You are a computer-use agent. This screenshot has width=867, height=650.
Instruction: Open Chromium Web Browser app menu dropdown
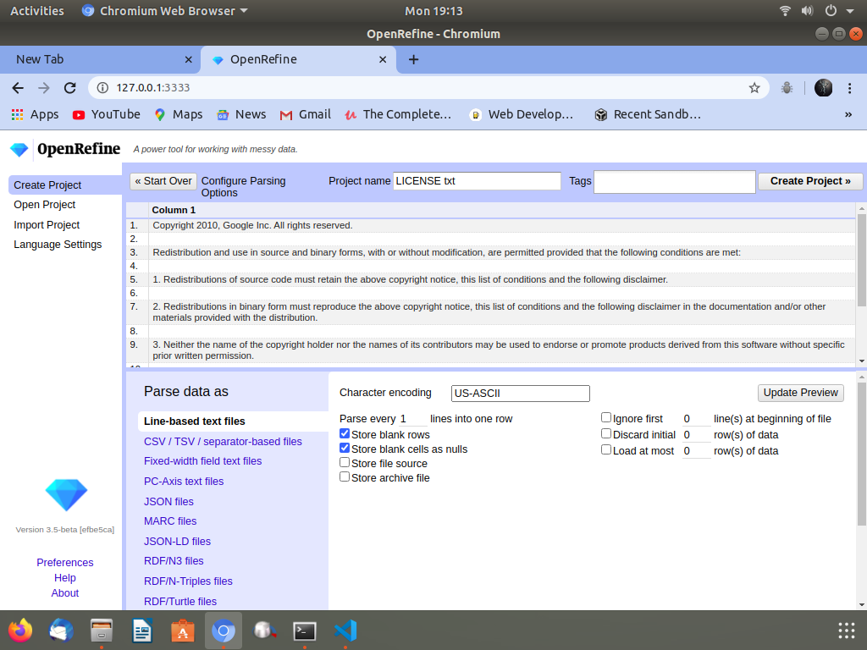pyautogui.click(x=165, y=11)
